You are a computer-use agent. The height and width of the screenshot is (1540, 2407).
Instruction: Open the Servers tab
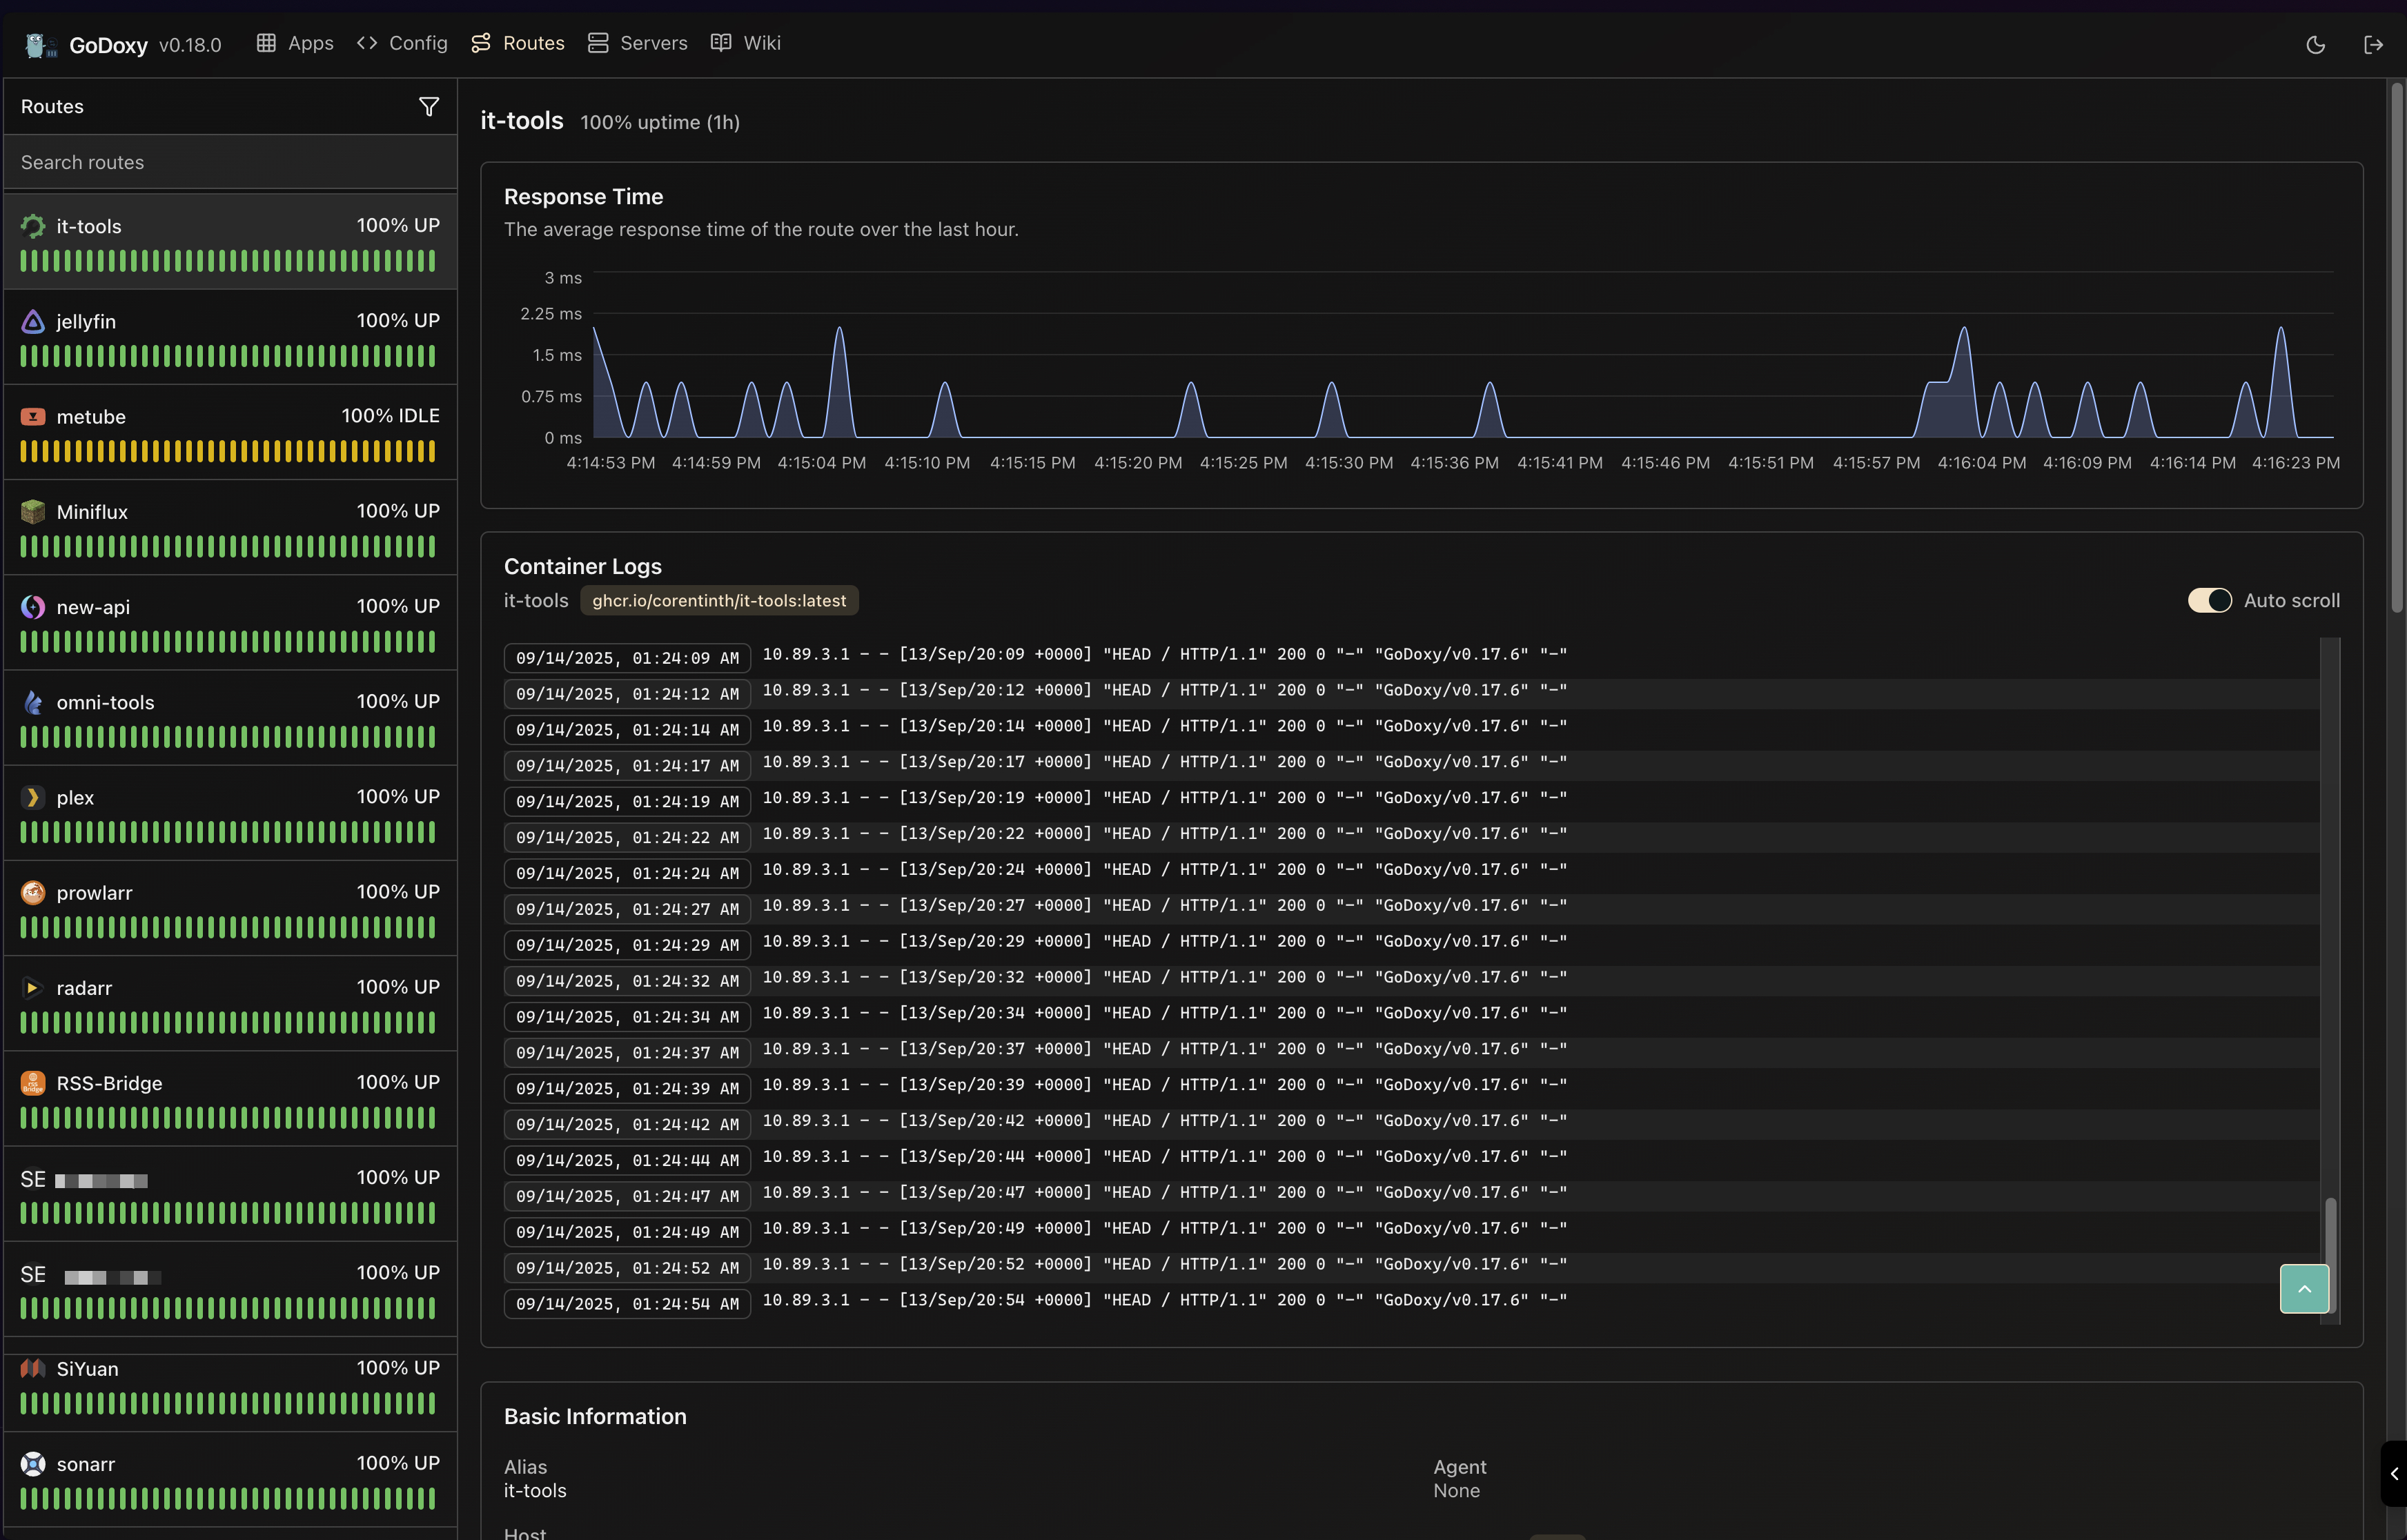pyautogui.click(x=637, y=43)
